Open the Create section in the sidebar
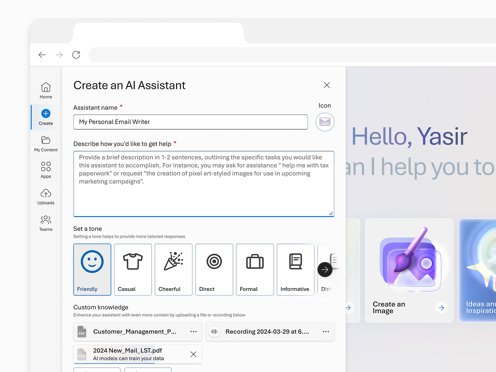496x372 pixels. [46, 117]
